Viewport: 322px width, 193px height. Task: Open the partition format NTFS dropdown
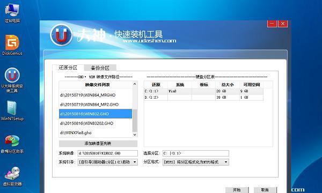click(x=196, y=162)
